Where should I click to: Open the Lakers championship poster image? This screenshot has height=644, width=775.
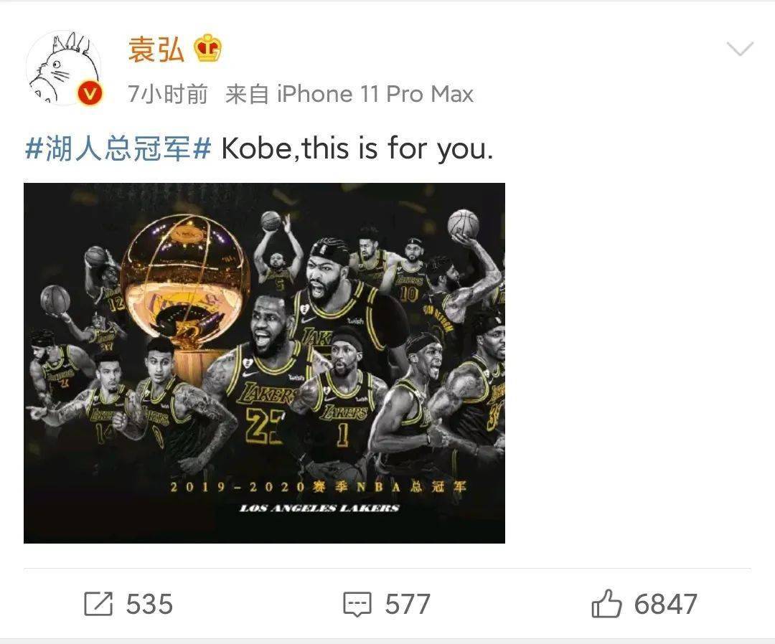pos(264,363)
